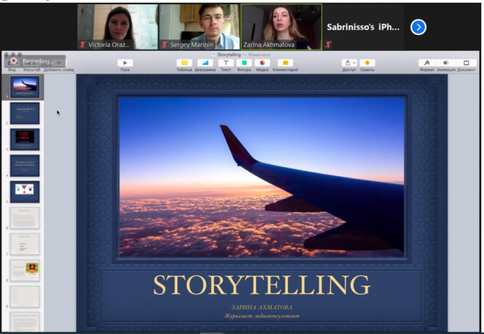Show the Документ settings panel
Image resolution: width=484 pixels, height=334 pixels.
(466, 63)
